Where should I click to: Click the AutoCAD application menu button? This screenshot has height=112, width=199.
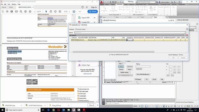tap(101, 2)
